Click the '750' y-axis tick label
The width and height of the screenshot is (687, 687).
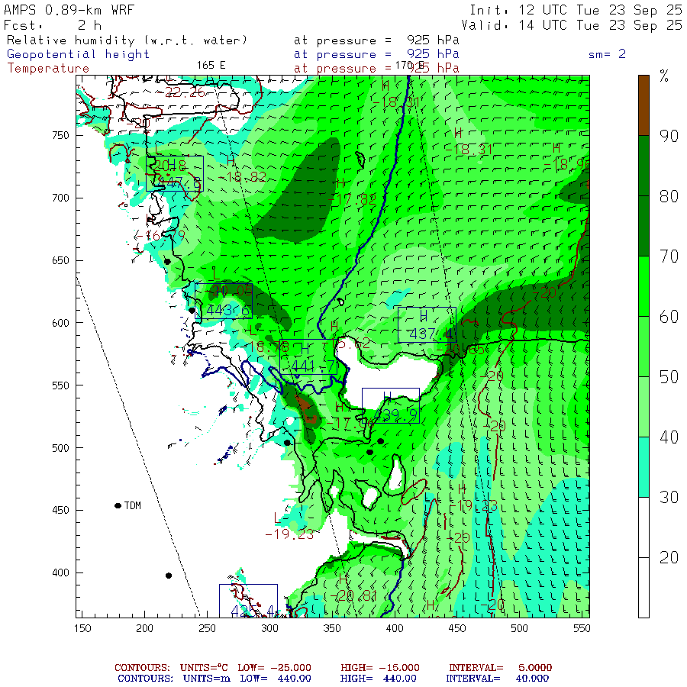click(x=60, y=135)
